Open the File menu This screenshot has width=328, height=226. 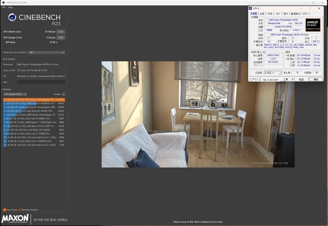click(4, 7)
